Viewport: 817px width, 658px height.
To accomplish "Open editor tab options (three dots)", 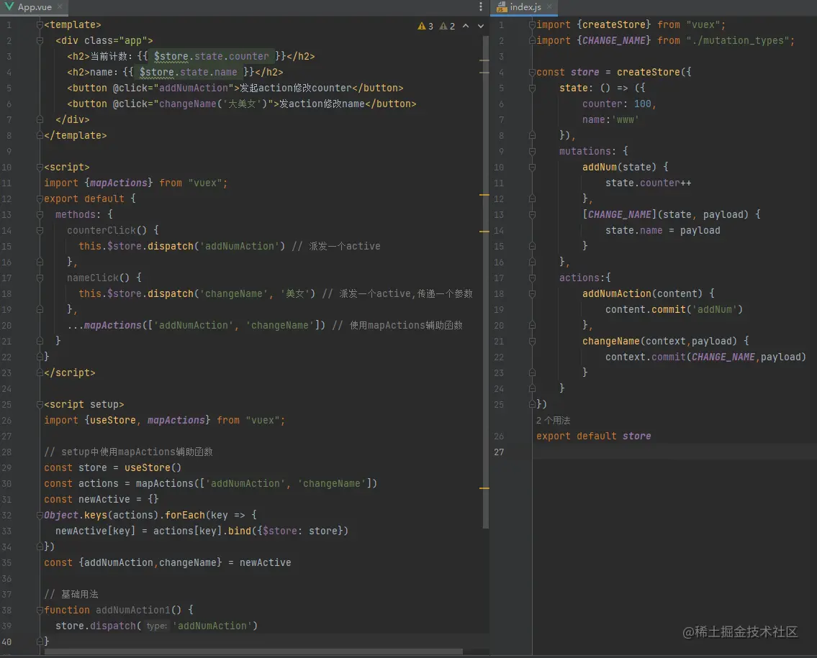I will (x=480, y=6).
